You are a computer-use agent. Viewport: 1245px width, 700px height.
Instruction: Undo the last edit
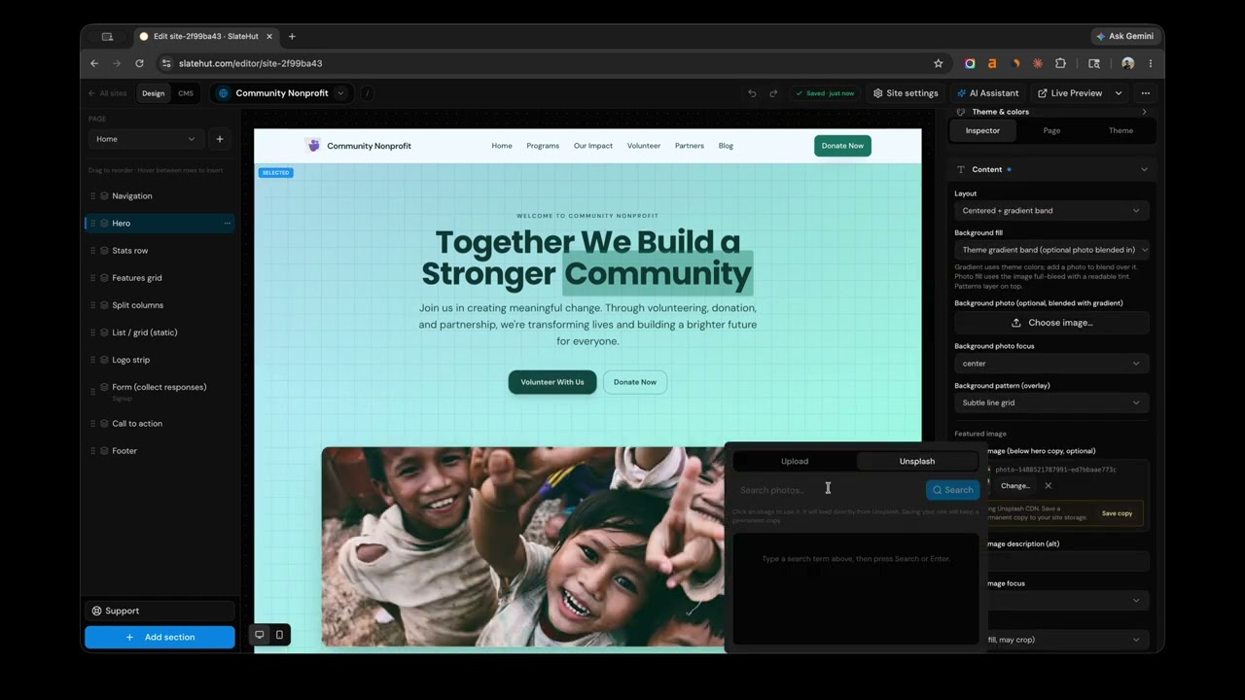[752, 93]
